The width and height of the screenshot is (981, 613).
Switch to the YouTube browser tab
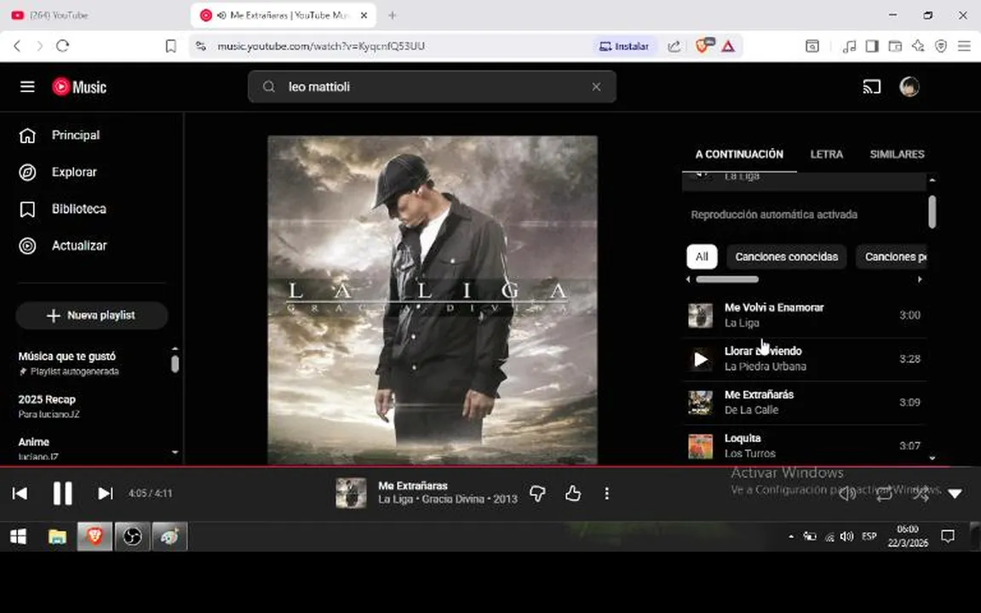pyautogui.click(x=94, y=15)
